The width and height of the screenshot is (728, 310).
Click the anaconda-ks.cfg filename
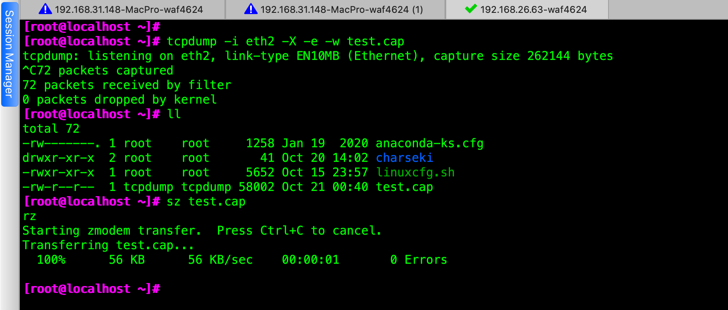[430, 143]
